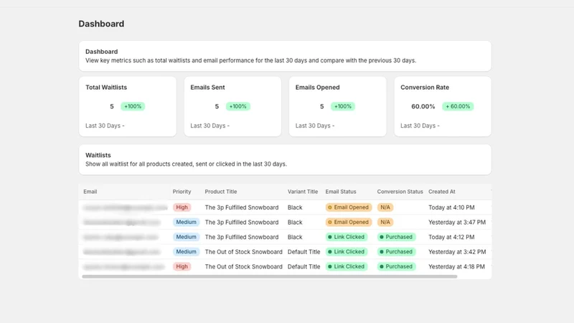The height and width of the screenshot is (323, 574).
Task: Click Purchased badge in Today 4:12 PM row
Action: point(397,237)
